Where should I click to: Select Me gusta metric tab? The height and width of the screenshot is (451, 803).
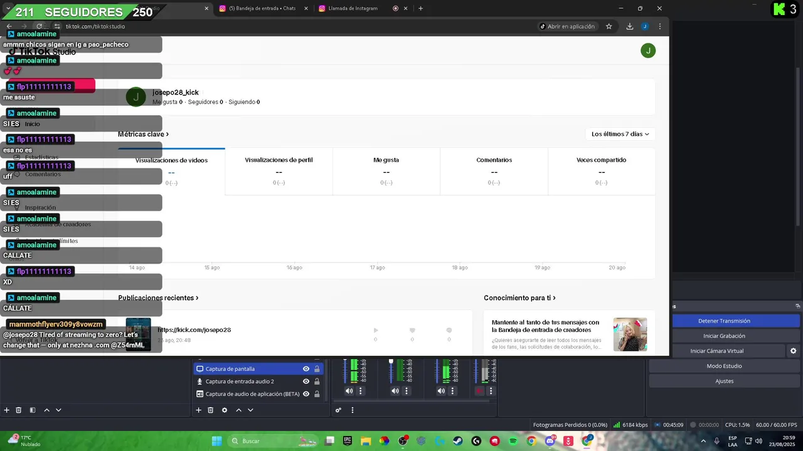pos(386,172)
